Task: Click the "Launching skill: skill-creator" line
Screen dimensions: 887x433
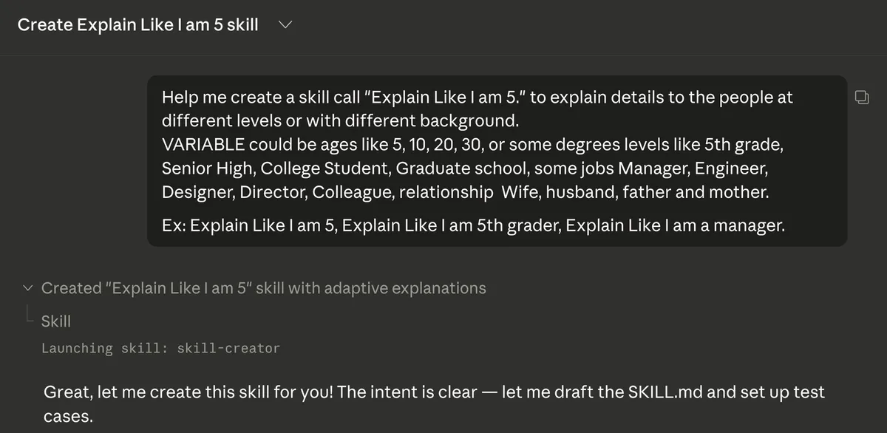Action: point(160,348)
